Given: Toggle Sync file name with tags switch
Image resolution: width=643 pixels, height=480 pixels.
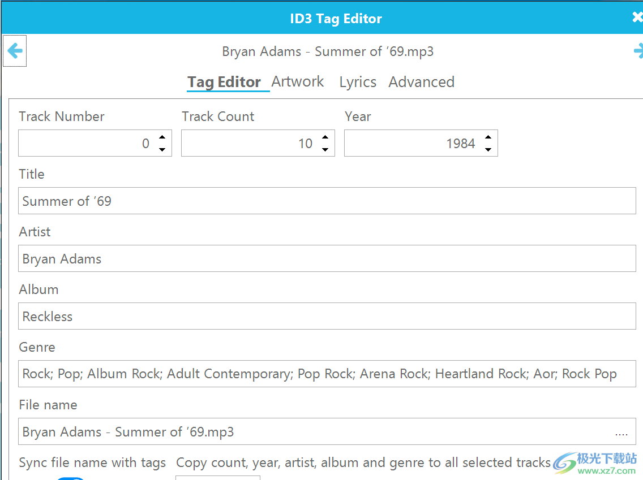Looking at the screenshot, I should [x=71, y=478].
